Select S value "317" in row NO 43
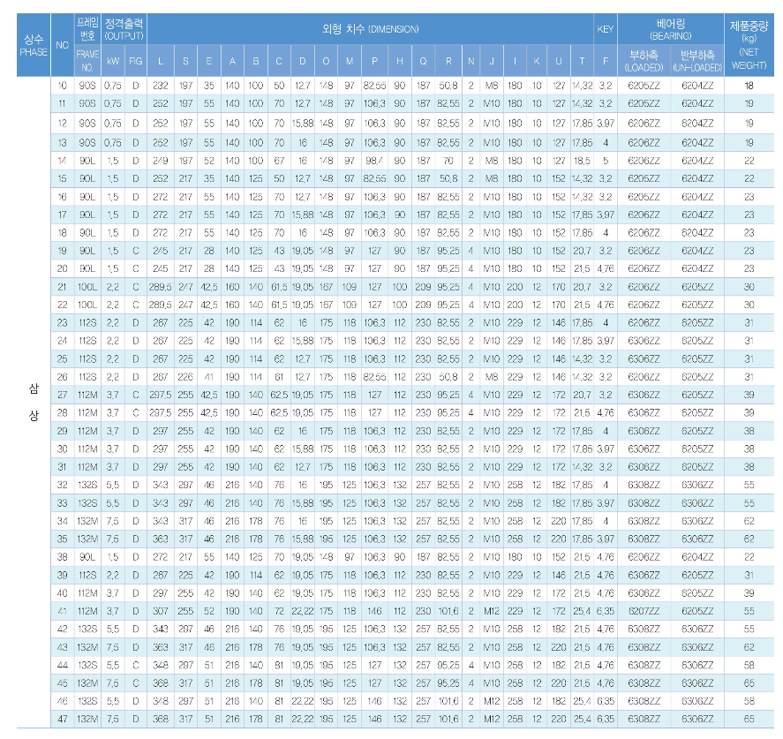This screenshot has height=739, width=783. [185, 647]
